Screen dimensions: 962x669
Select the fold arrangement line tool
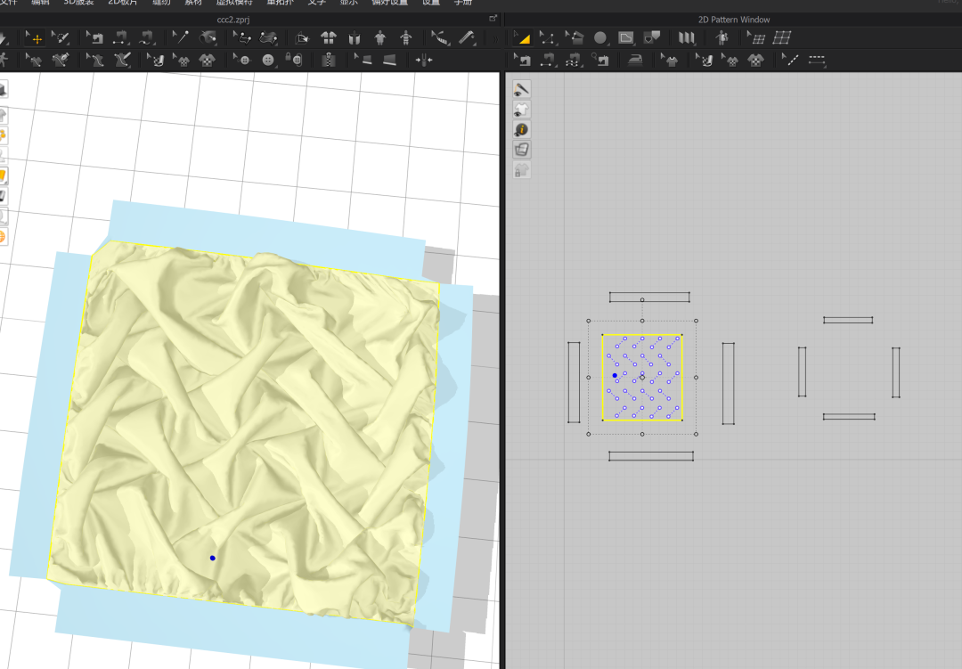pyautogui.click(x=242, y=38)
